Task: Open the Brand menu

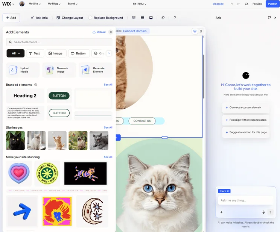Action: [73, 4]
